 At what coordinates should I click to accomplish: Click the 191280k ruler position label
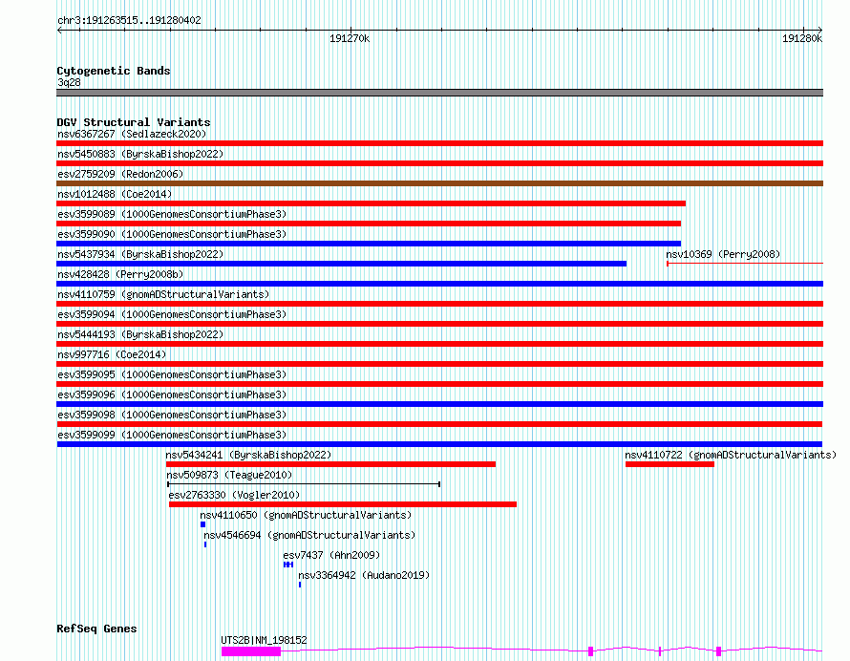click(802, 38)
